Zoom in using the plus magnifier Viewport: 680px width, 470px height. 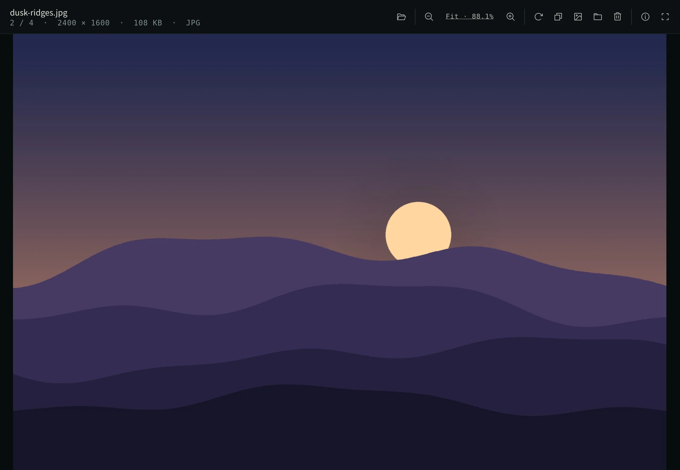pyautogui.click(x=510, y=17)
